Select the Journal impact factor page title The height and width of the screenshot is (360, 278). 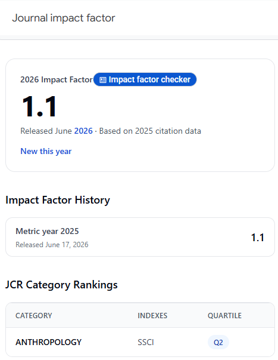tap(64, 18)
